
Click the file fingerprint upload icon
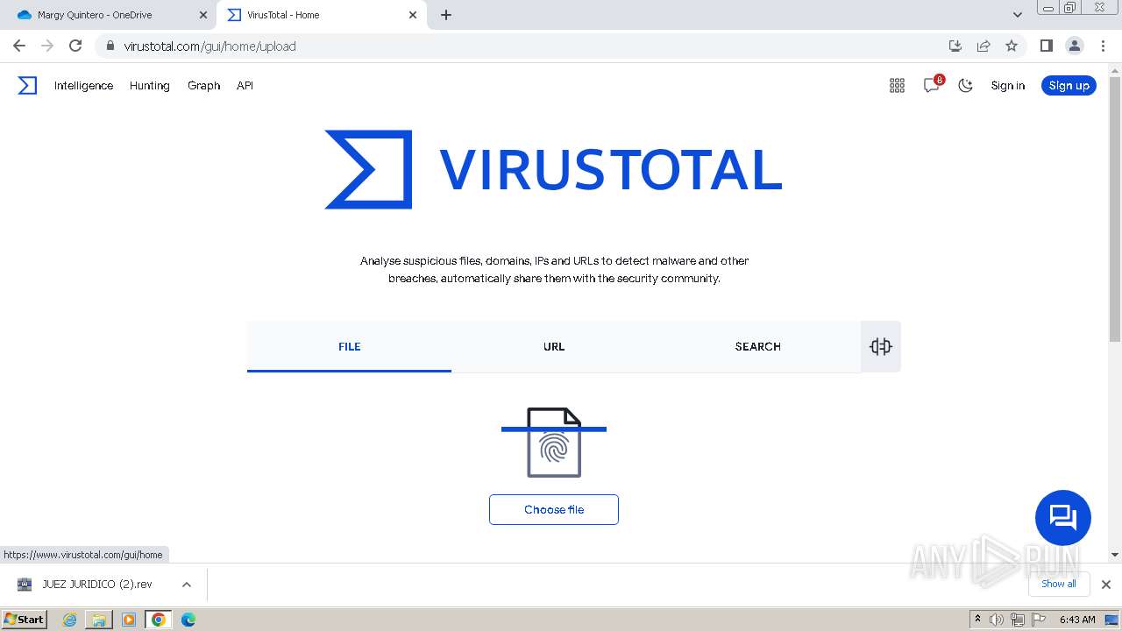(x=554, y=443)
